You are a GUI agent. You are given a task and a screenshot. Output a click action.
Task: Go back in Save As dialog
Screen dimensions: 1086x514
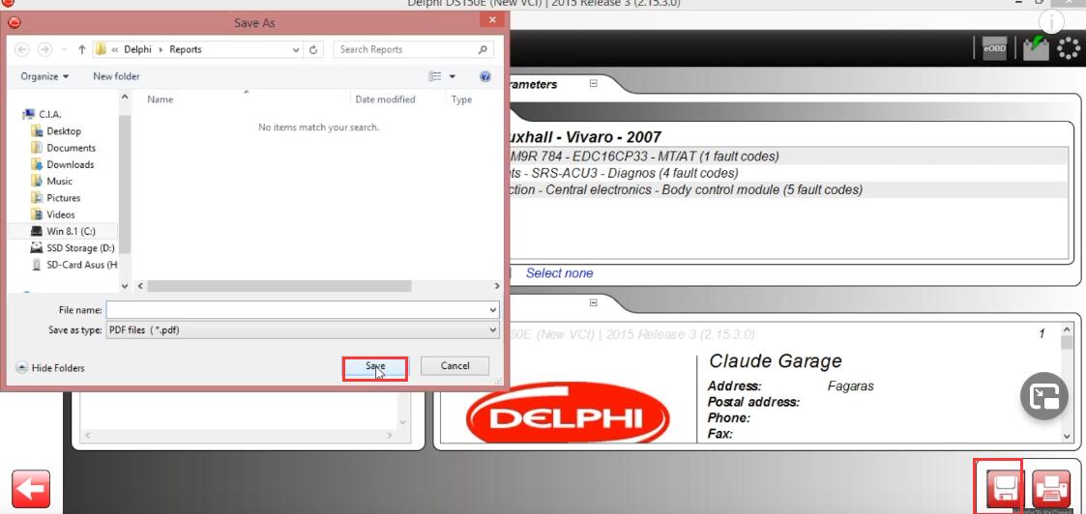[21, 50]
